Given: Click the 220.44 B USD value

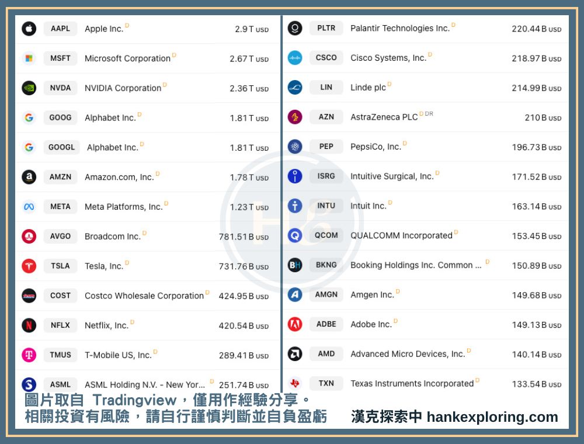Looking at the screenshot, I should click(537, 29).
